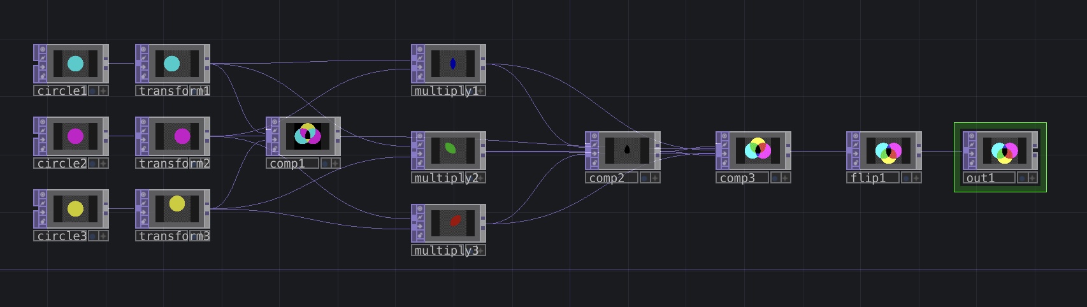Select the multiply2 green preview
Image resolution: width=1087 pixels, height=307 pixels.
[x=453, y=151]
